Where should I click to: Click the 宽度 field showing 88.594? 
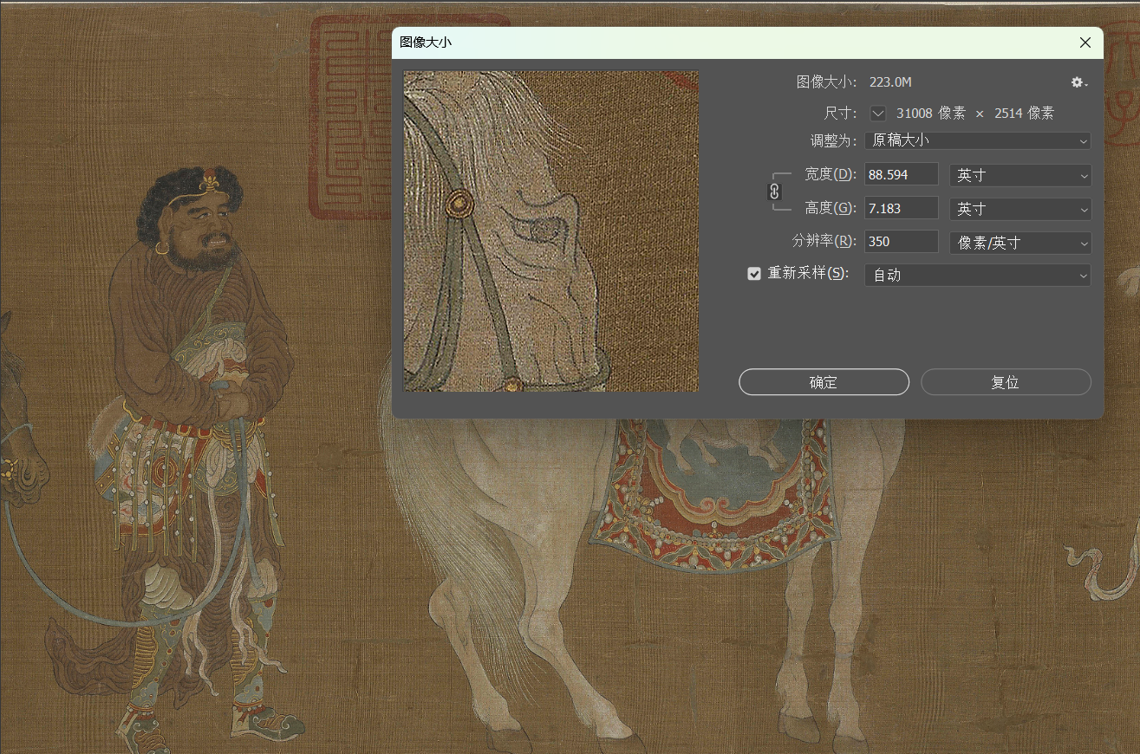point(901,175)
